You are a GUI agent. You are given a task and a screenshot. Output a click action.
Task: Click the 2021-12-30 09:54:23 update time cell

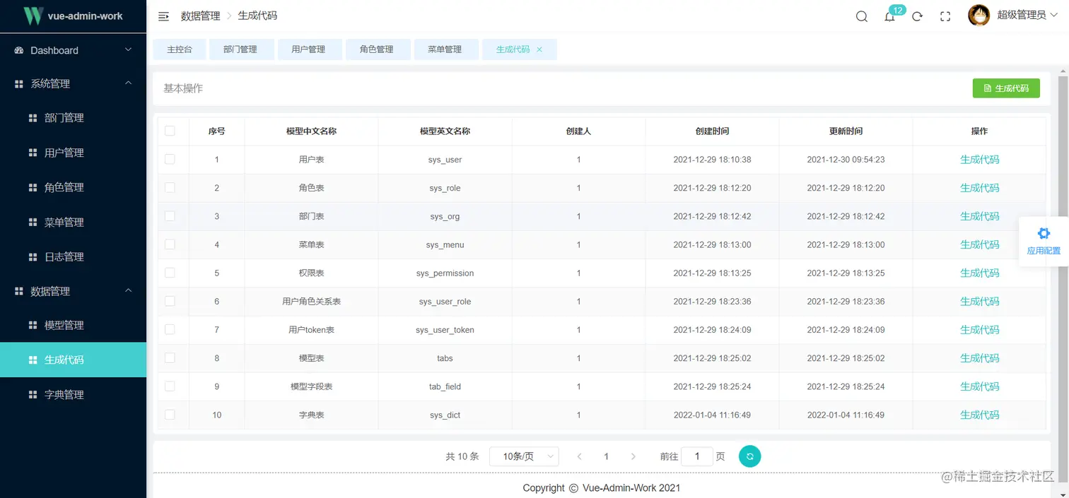[846, 160]
